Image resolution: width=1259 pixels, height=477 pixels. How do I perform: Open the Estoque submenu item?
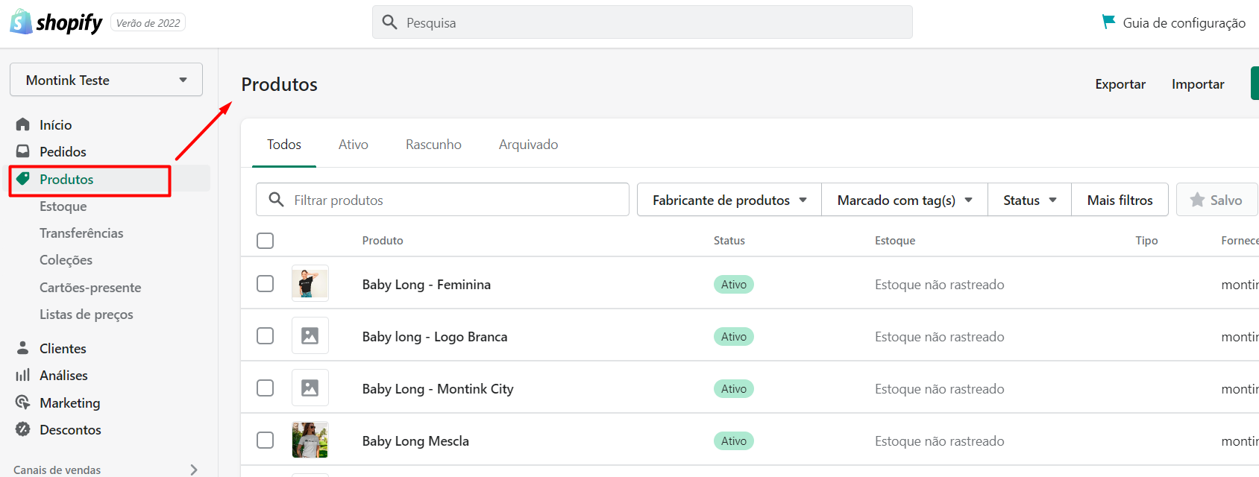pos(63,206)
